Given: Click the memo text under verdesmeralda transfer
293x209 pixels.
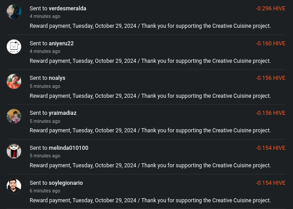Looking at the screenshot, I should click(x=150, y=26).
